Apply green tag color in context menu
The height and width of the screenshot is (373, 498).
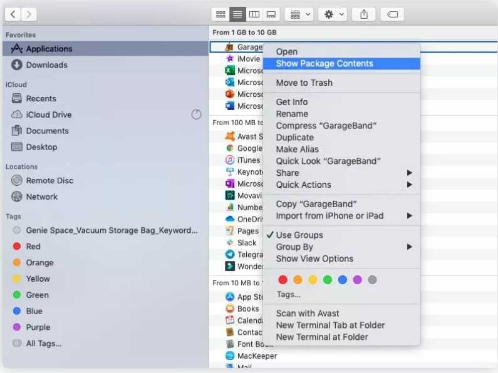(x=328, y=280)
